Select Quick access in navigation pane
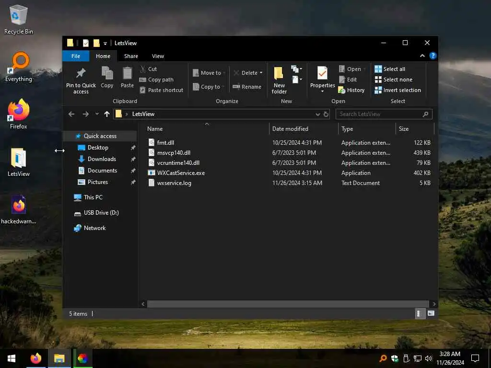Viewport: 491px width, 368px height. tap(100, 136)
